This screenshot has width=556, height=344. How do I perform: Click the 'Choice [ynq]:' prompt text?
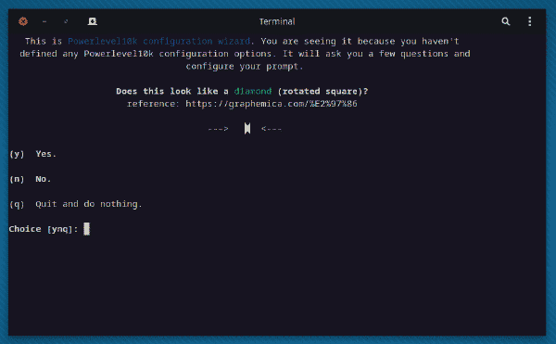[44, 229]
